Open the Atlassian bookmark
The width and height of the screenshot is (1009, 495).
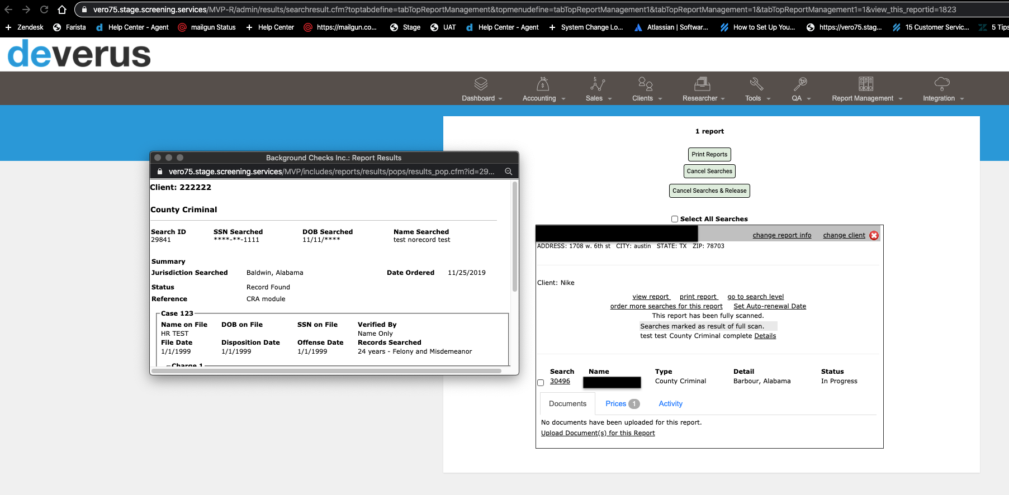[671, 27]
